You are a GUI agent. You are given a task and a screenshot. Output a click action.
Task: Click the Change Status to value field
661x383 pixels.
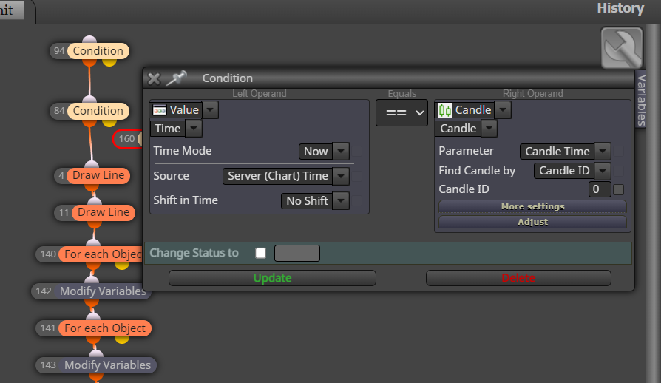[x=297, y=253]
